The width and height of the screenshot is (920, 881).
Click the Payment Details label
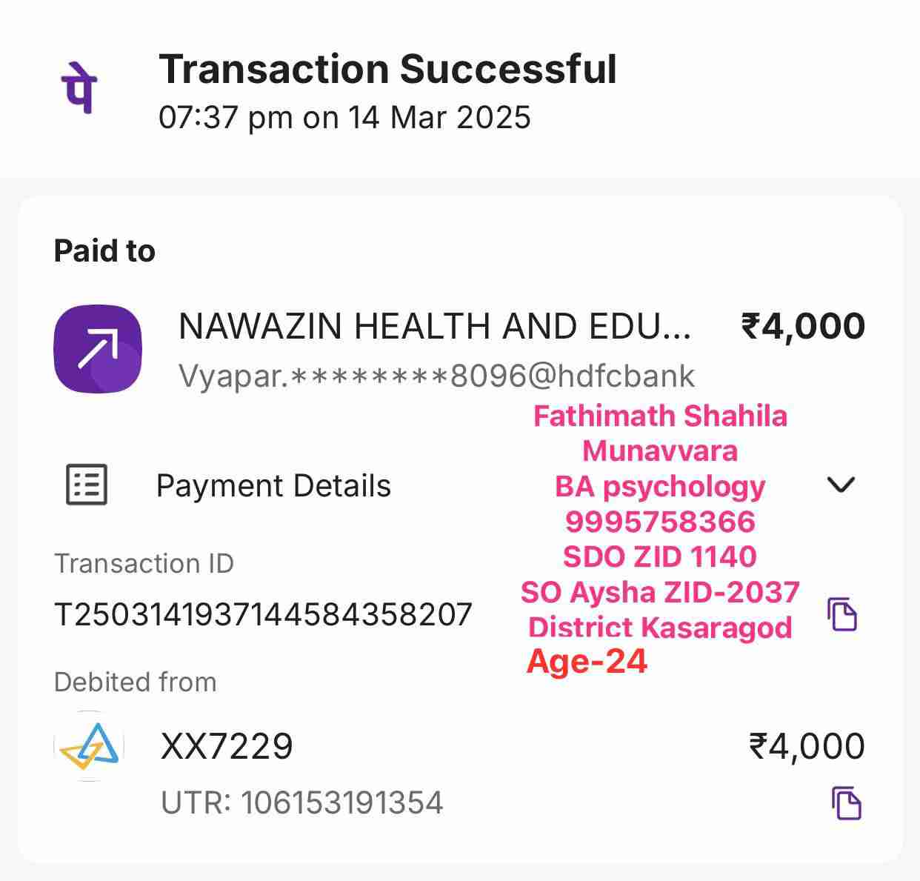click(273, 486)
